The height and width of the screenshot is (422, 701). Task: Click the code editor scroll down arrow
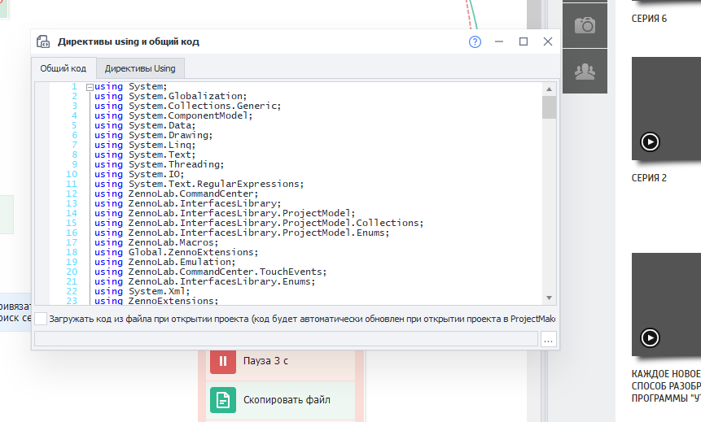(549, 298)
